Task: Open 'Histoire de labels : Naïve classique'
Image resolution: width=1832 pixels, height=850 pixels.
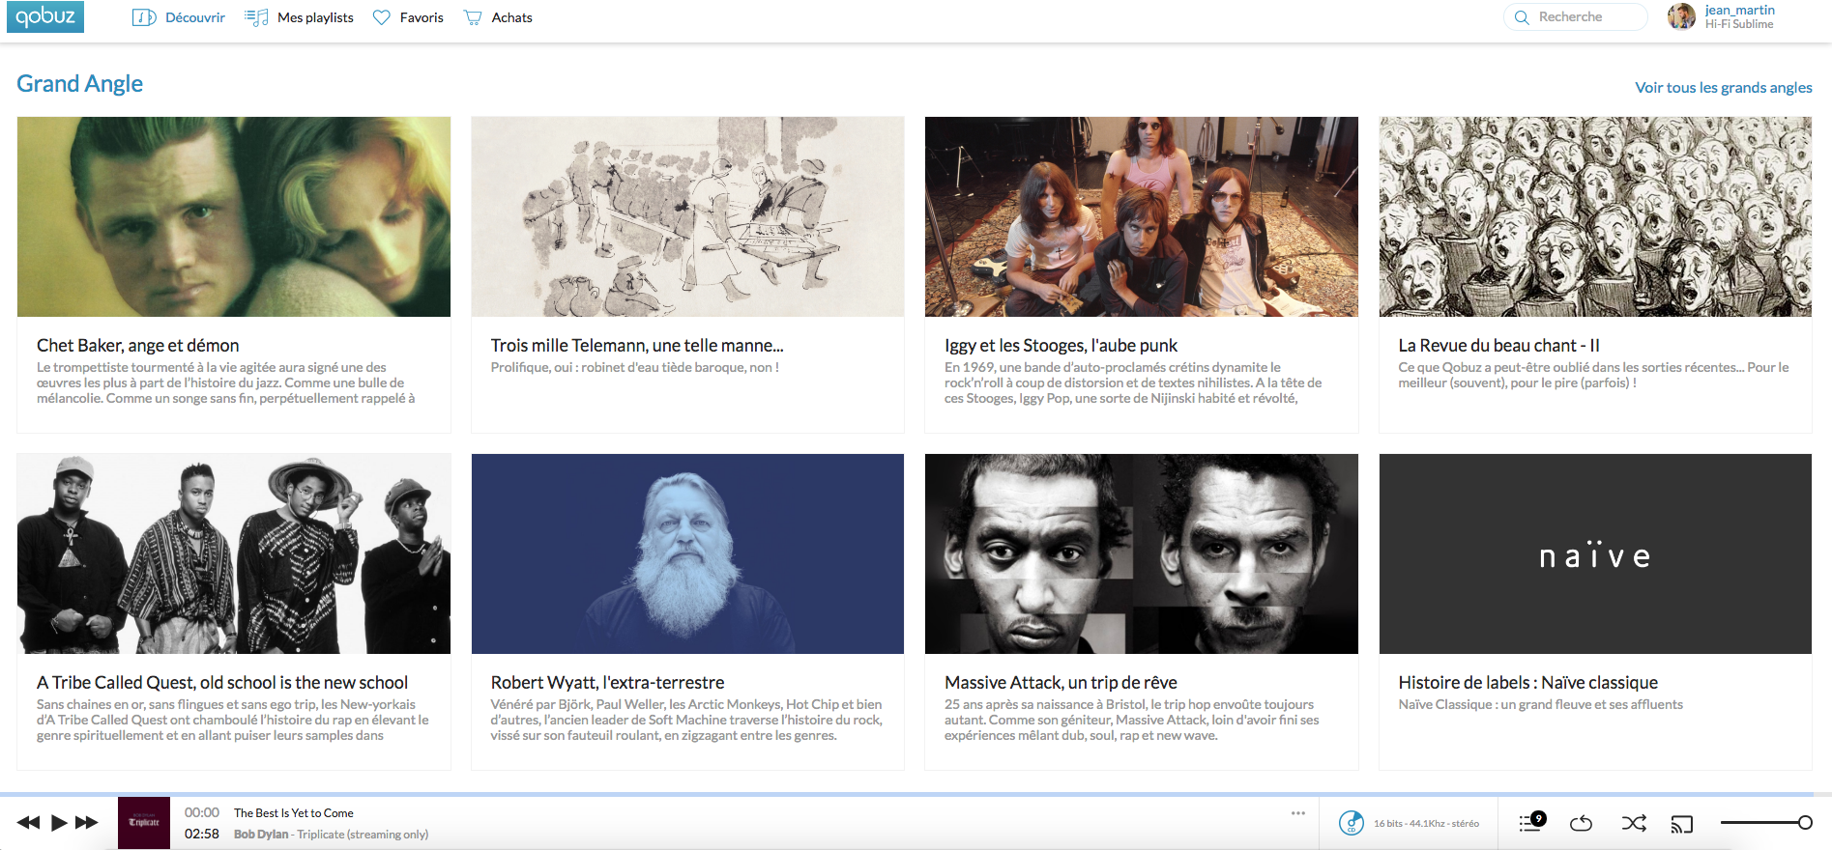Action: coord(1527,683)
